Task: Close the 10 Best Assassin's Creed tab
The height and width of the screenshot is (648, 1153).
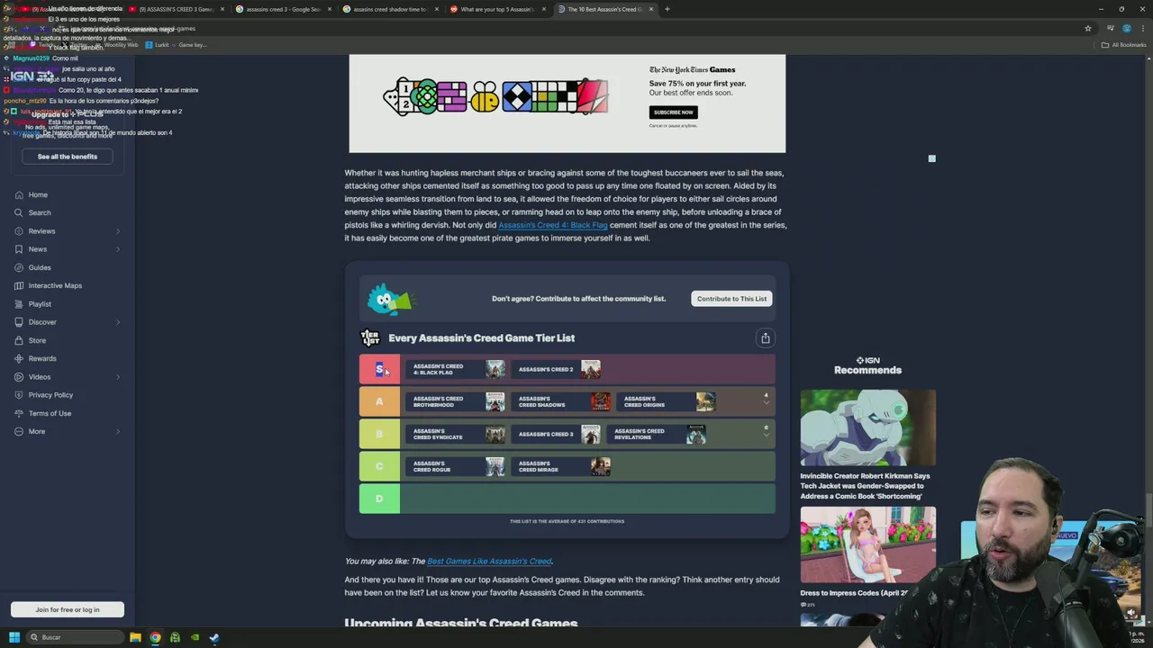Action: 650,9
